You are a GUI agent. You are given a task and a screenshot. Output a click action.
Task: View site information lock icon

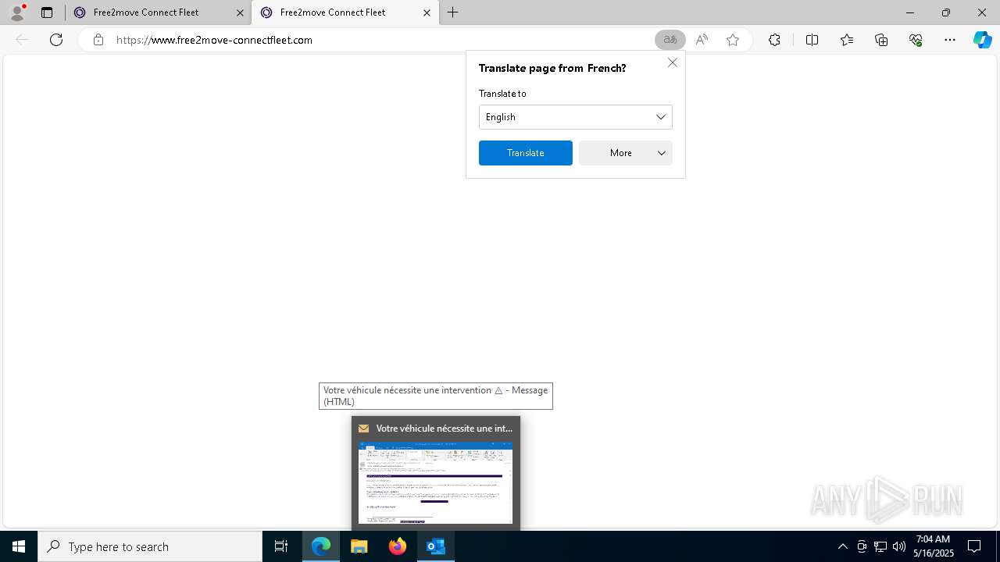98,40
